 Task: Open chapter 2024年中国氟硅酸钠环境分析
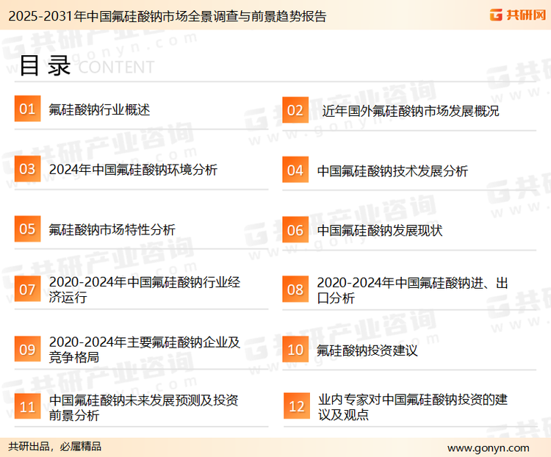click(133, 170)
